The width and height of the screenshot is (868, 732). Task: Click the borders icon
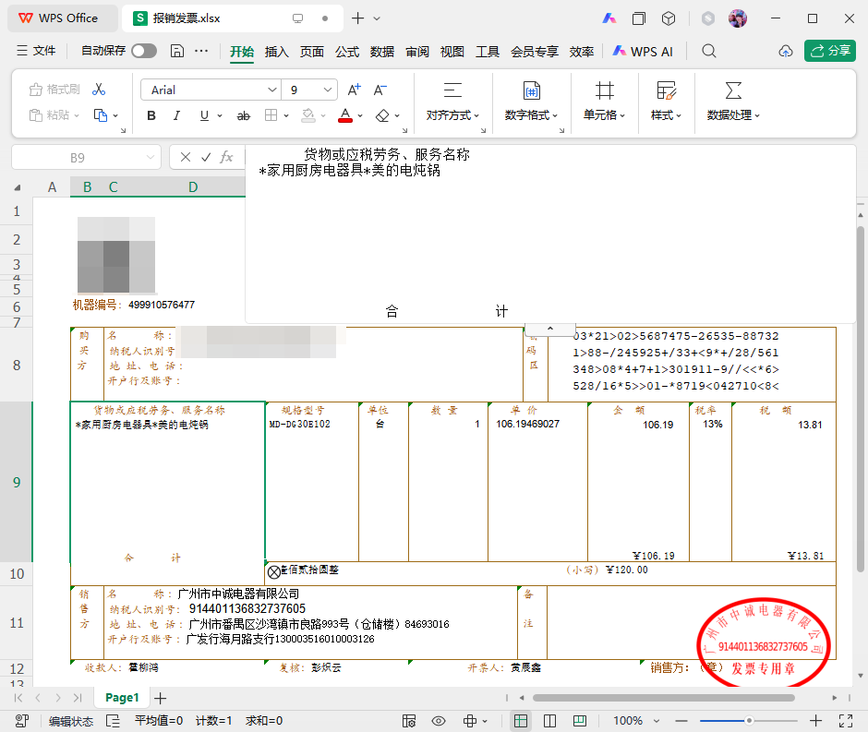tap(271, 115)
